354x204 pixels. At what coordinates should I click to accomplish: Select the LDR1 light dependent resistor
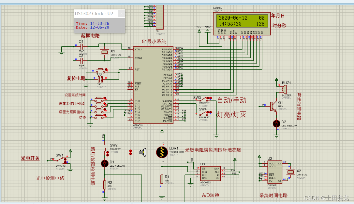click(x=162, y=152)
